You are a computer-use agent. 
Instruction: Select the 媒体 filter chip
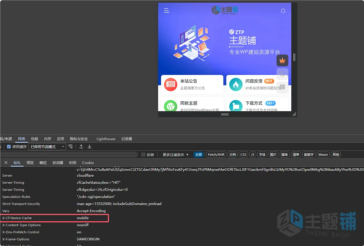coord(285,155)
